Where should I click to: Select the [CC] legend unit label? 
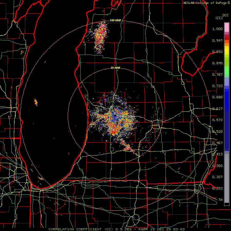219,18
